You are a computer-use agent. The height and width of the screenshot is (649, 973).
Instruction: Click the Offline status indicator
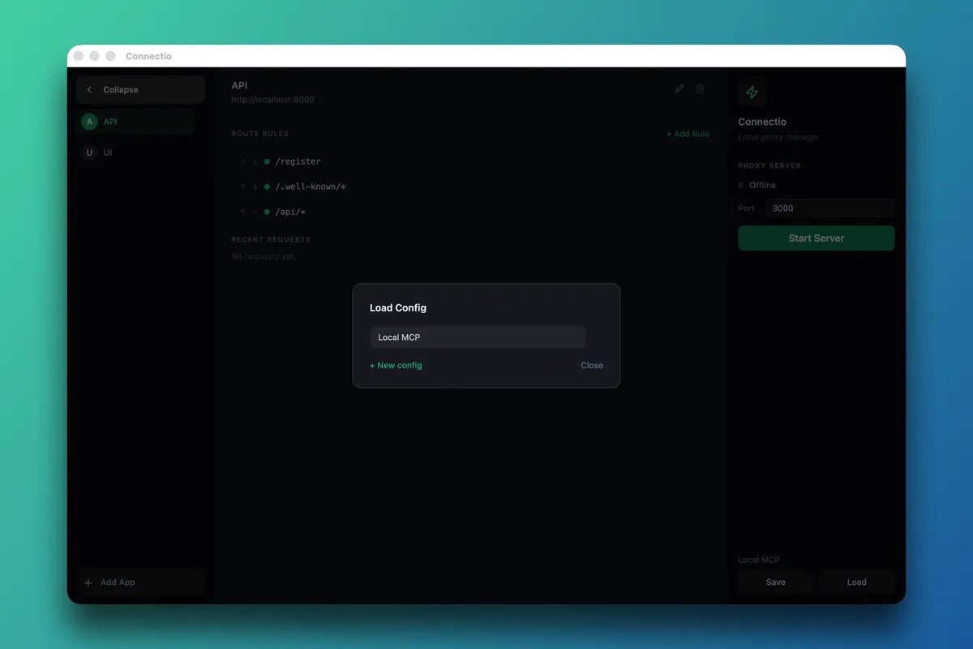757,185
